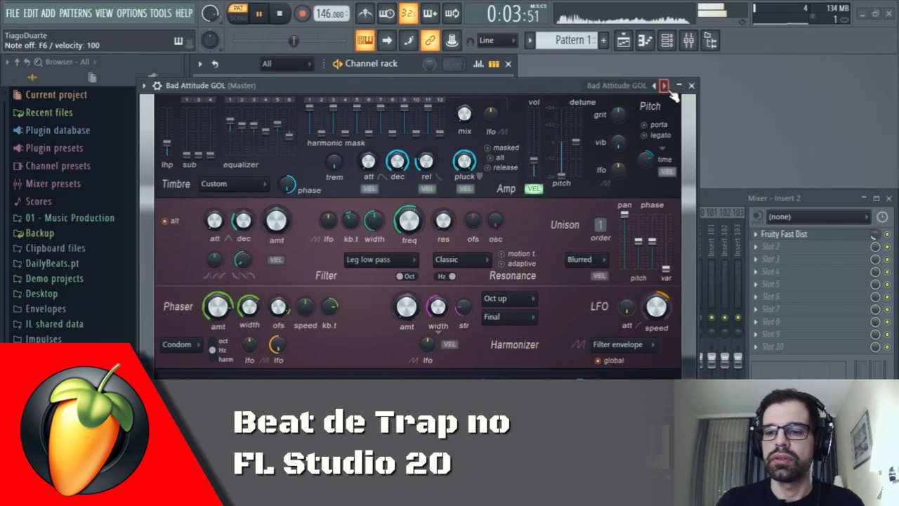Click the time display 0:03:51
The width and height of the screenshot is (899, 506).
click(x=513, y=13)
